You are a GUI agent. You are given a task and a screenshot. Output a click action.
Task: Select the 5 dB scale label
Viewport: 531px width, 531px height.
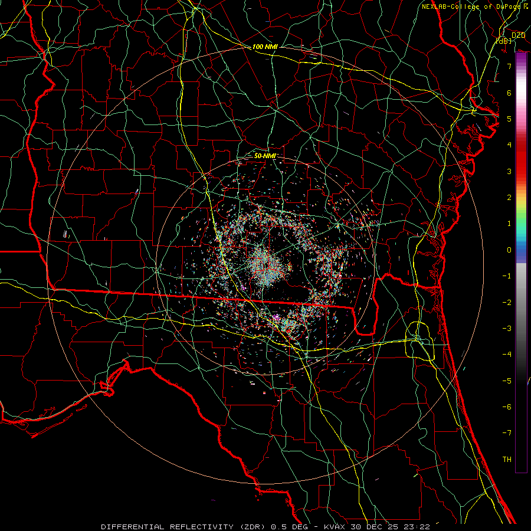(x=509, y=119)
